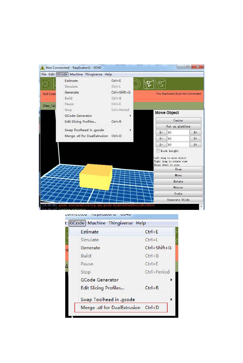Click the Move mode button

tap(178, 175)
